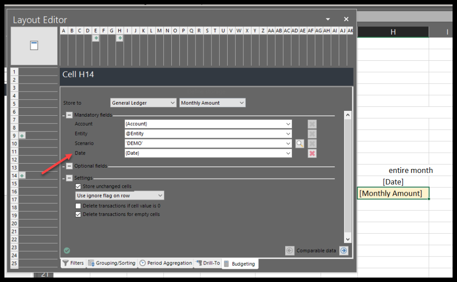This screenshot has width=457, height=282.
Task: Click the Scenario lookup magnifier icon
Action: [x=300, y=143]
